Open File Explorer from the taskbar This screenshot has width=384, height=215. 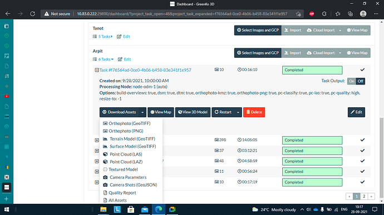click(x=104, y=209)
